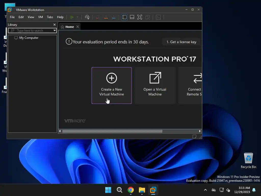Open Google Chrome from taskbar
261x196 pixels.
pyautogui.click(x=131, y=190)
